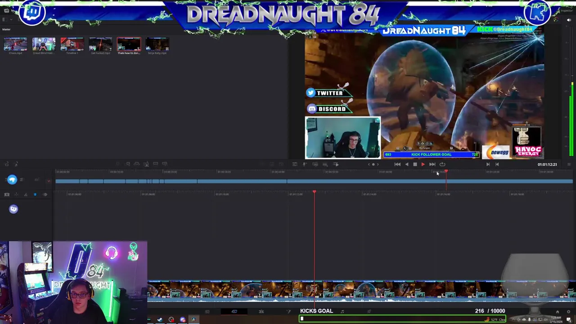This screenshot has height=324, width=576.
Task: Select the Ninja Baby.mp4 clip
Action: (157, 45)
